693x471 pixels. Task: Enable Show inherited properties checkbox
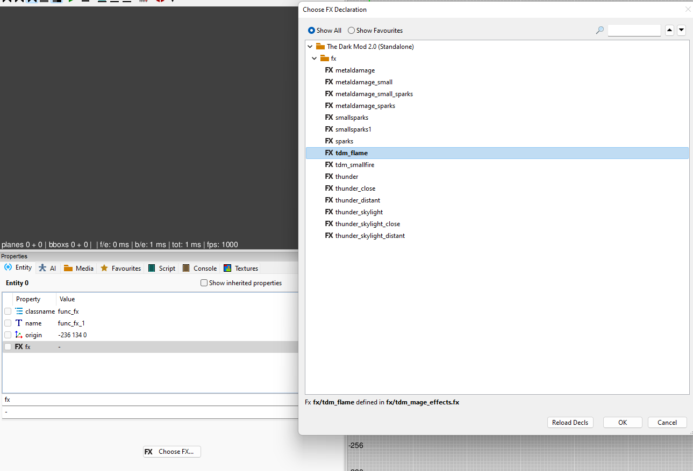point(204,283)
